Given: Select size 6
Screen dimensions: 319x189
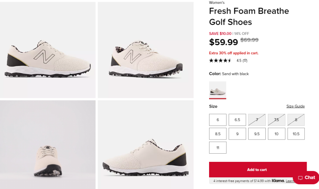Looking at the screenshot, I should coord(218,120).
